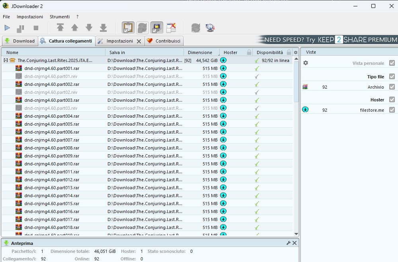Viewport: 398px width, 262px height.
Task: Click hoster icon on part010.rar row
Action: 223,163
